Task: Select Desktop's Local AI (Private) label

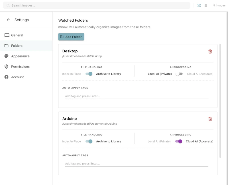Action: pos(160,74)
